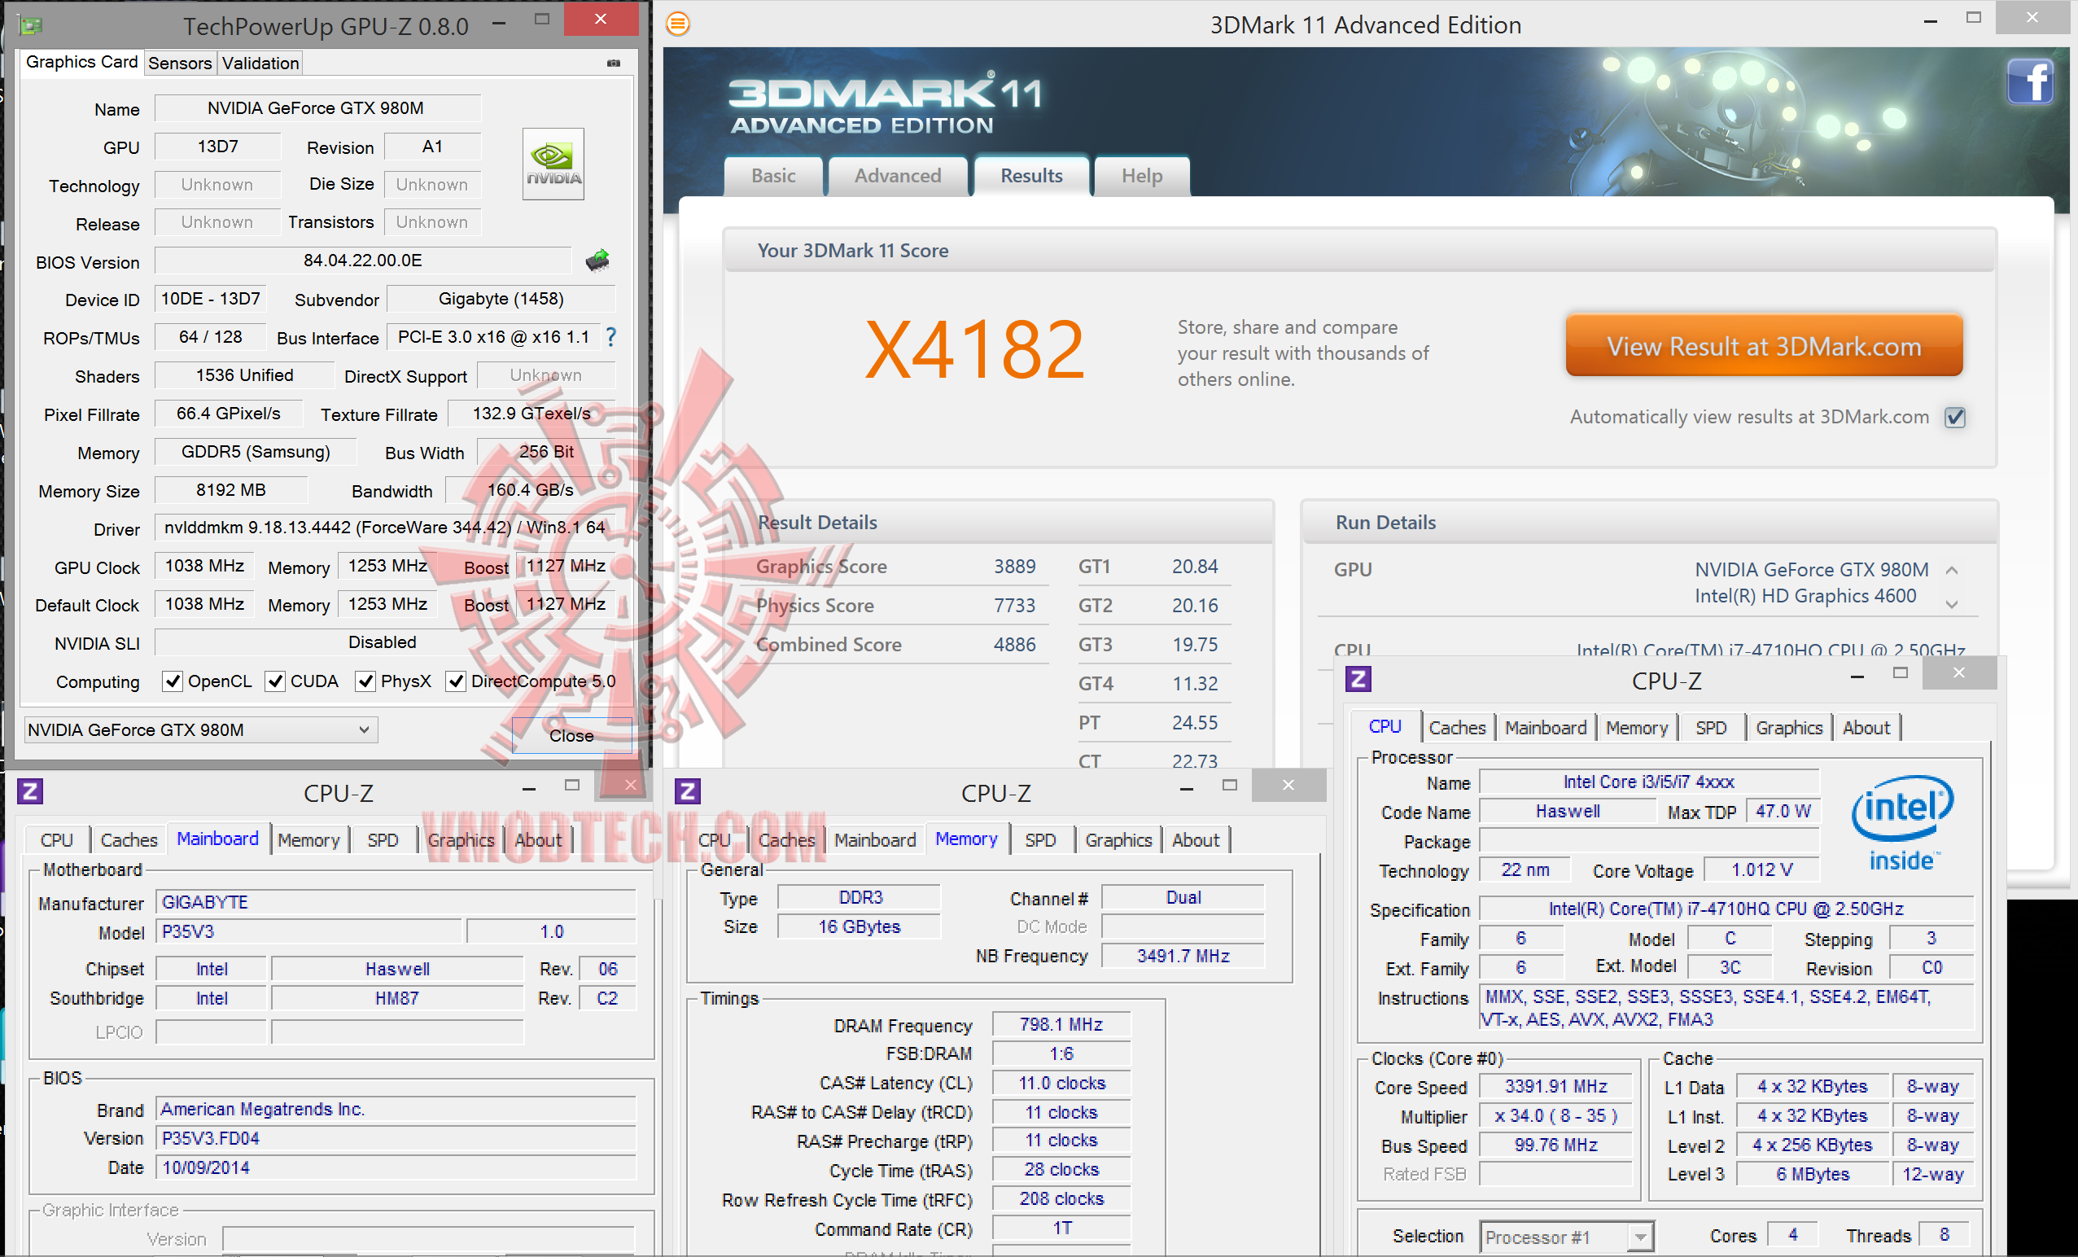The image size is (2078, 1257).
Task: Click the GPU-Z screenshot camera icon
Action: click(613, 64)
